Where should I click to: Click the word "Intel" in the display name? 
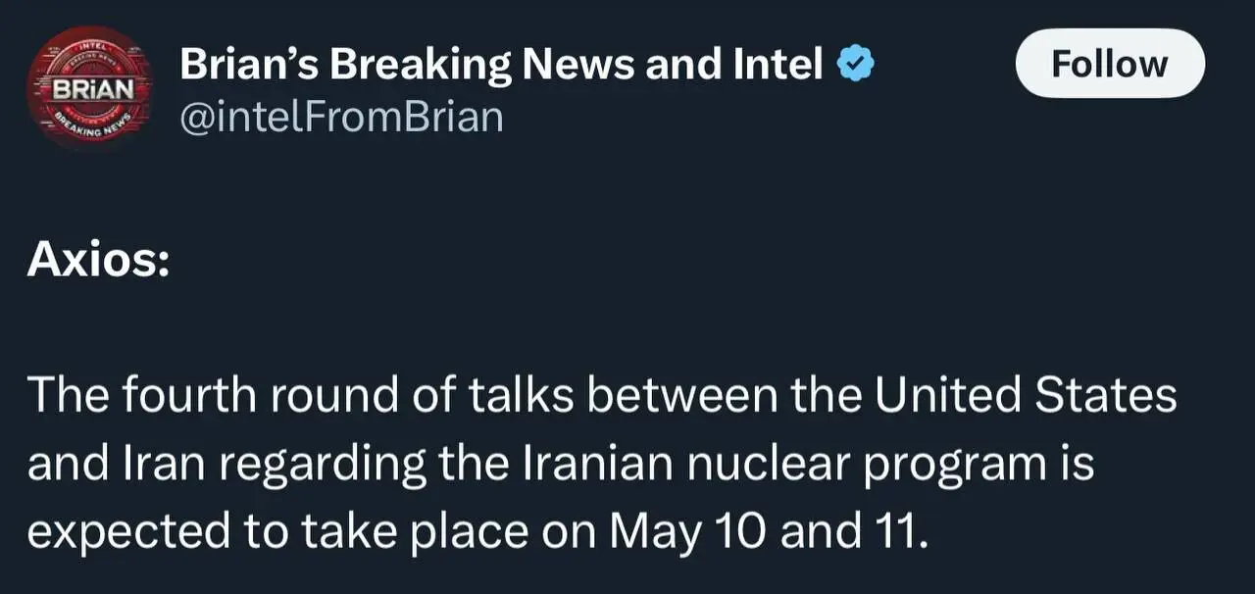coord(778,65)
